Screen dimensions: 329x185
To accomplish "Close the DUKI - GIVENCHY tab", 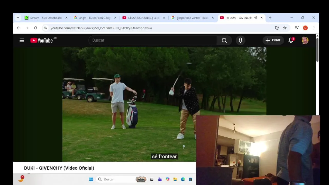I will 262,18.
